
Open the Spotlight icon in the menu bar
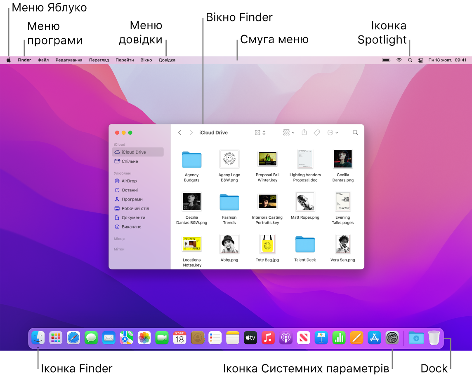(x=410, y=60)
